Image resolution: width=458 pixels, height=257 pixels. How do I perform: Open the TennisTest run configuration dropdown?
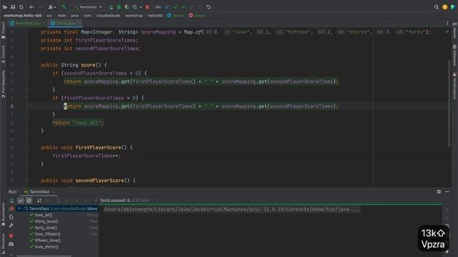pos(87,7)
